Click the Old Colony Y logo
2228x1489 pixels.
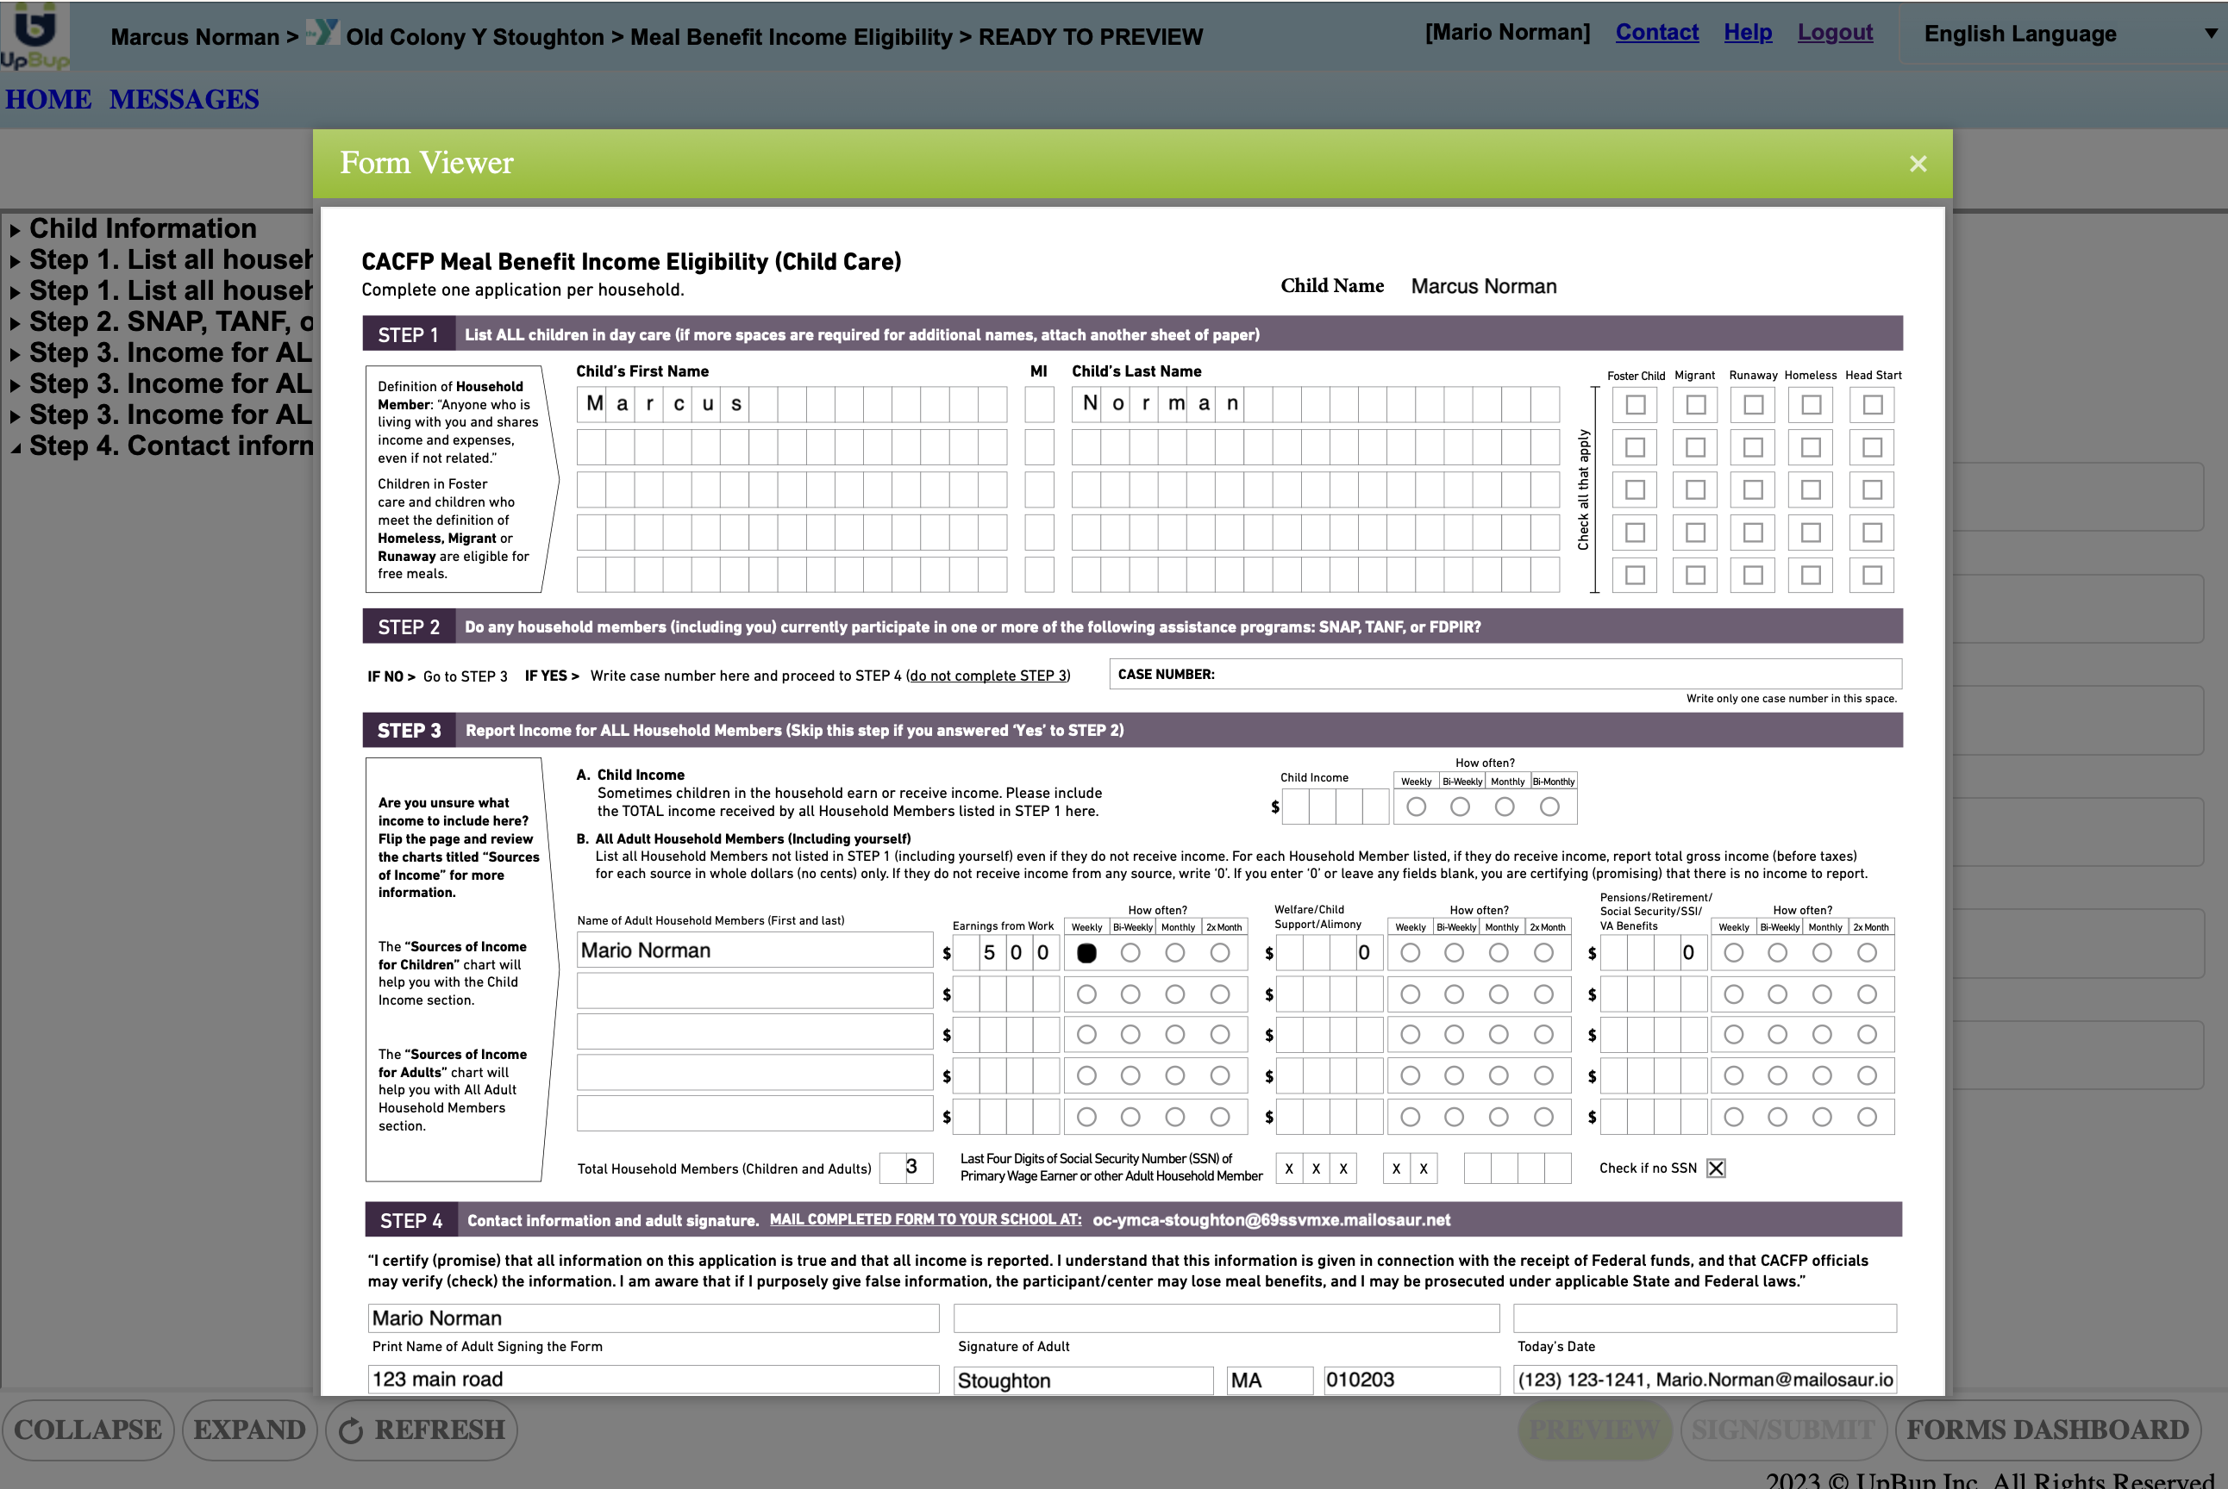(x=323, y=34)
